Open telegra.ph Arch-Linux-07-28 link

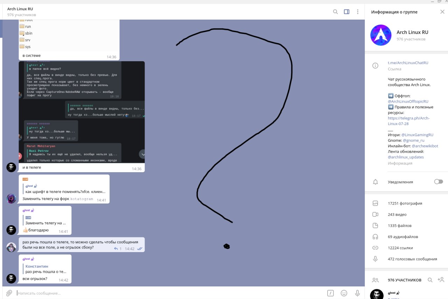[x=408, y=121]
